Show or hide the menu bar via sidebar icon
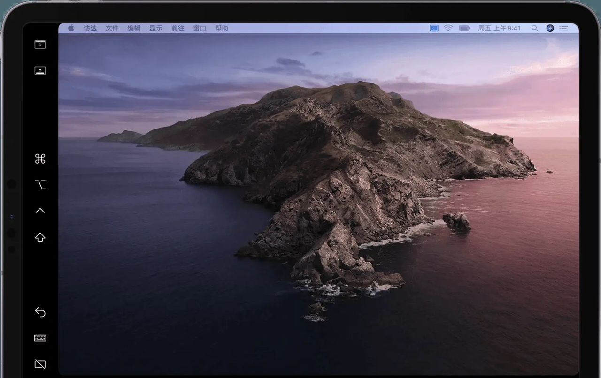This screenshot has width=601, height=378. click(x=40, y=45)
